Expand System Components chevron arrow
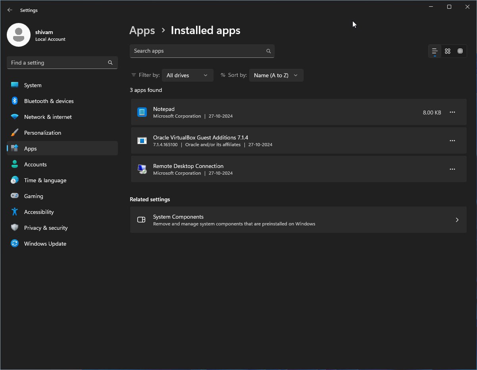 pyautogui.click(x=457, y=220)
